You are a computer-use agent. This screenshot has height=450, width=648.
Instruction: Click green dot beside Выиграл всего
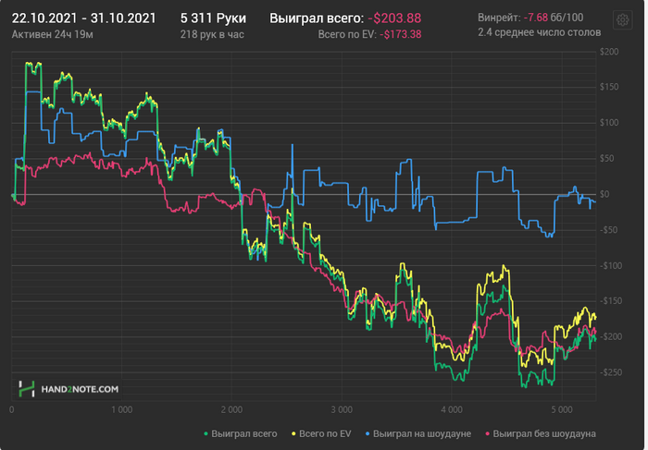tap(205, 432)
